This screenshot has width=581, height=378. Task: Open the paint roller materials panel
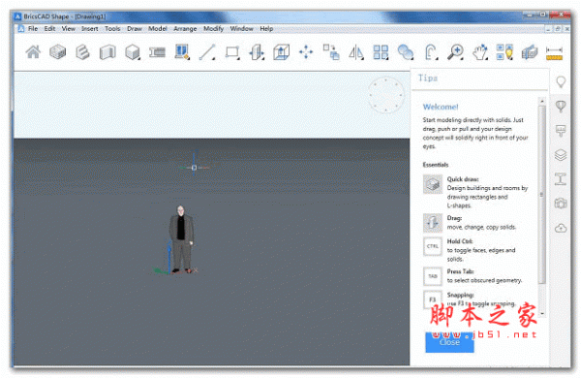(x=561, y=131)
